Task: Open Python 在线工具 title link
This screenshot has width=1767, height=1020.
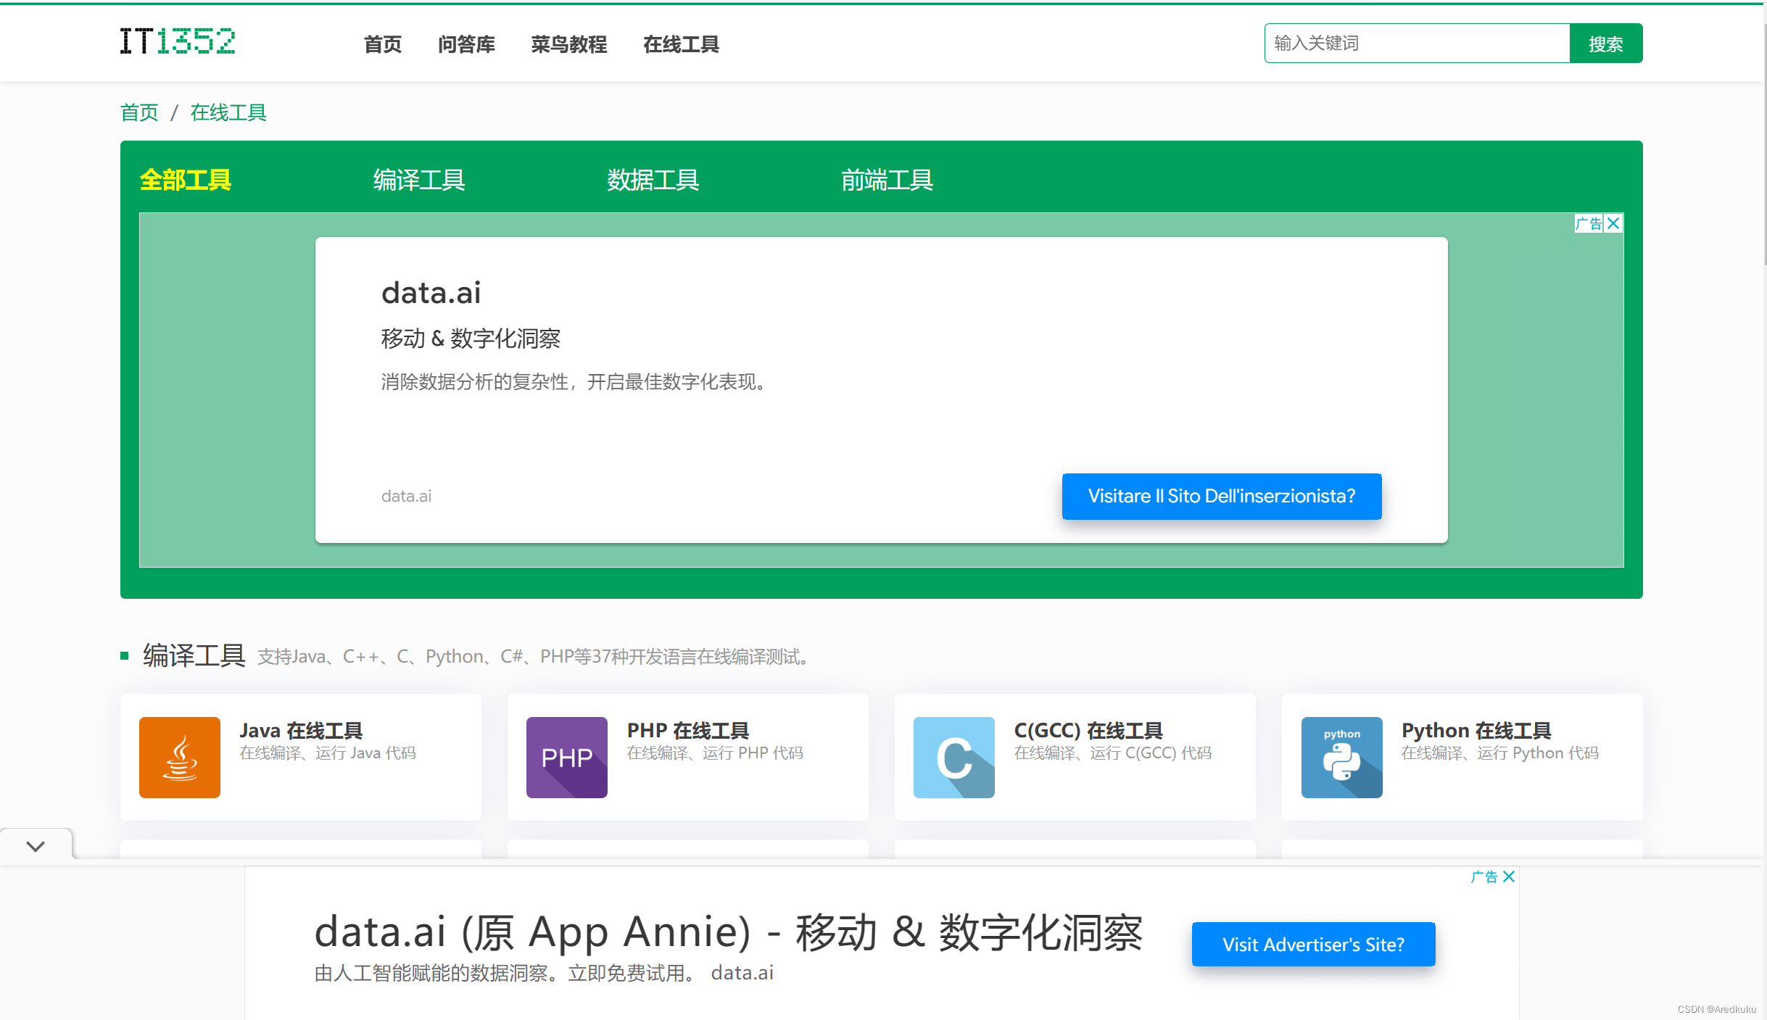Action: pos(1476,730)
